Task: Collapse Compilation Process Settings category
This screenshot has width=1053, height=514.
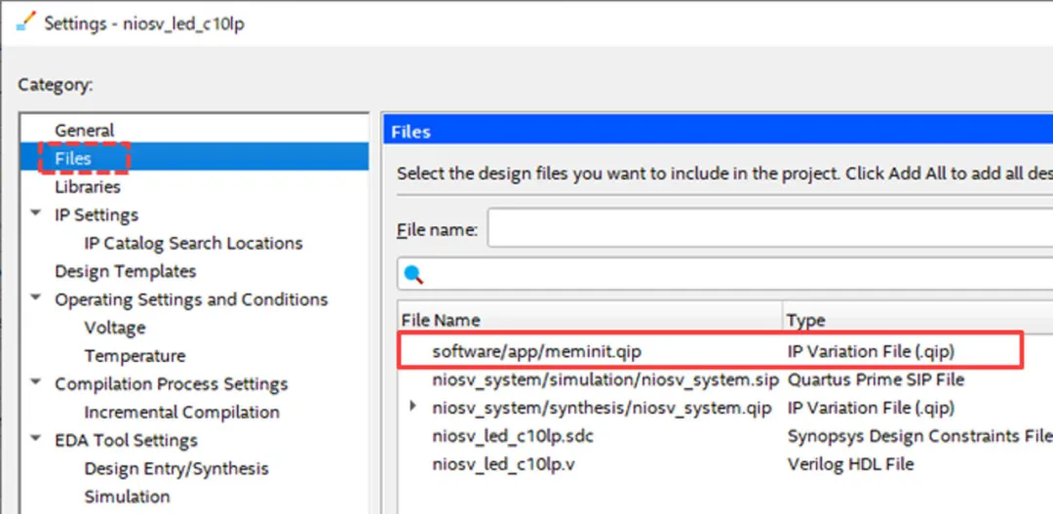Action: pos(36,383)
